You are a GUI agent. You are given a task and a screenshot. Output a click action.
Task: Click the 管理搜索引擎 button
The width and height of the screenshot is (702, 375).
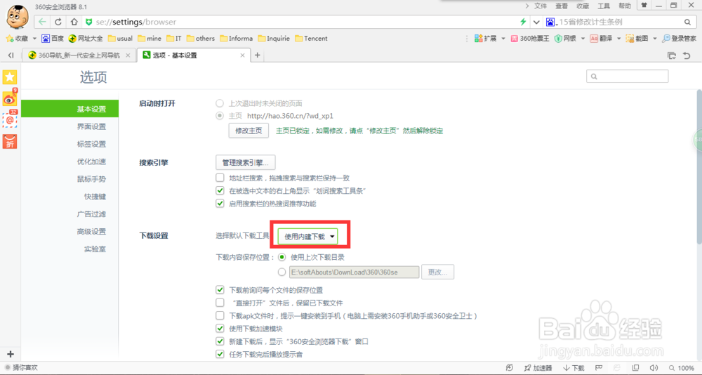(245, 162)
